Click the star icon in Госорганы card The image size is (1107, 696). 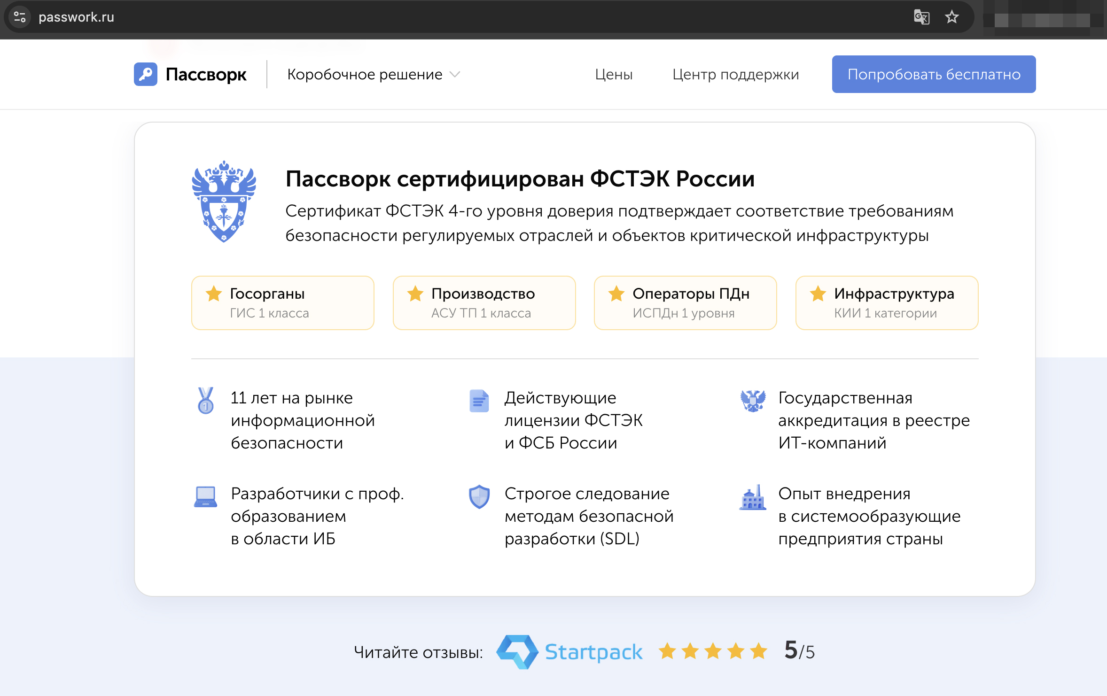[x=214, y=294]
